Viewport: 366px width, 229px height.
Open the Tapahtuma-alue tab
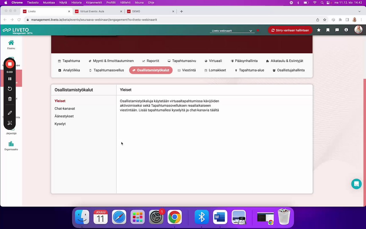point(249,70)
